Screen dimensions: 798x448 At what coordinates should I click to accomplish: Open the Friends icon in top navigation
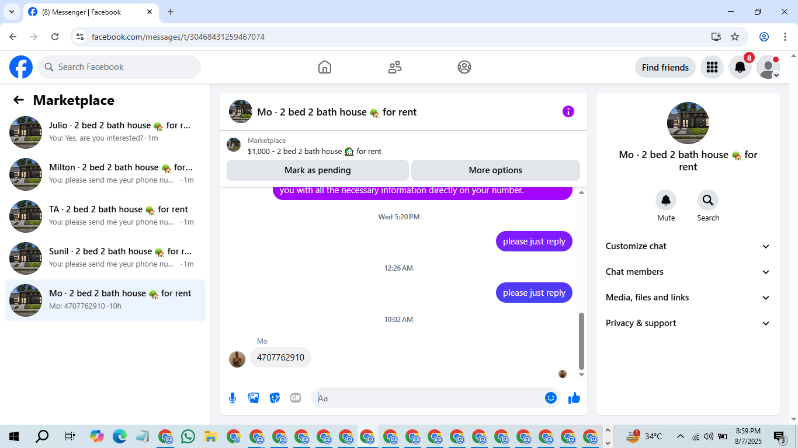[395, 67]
